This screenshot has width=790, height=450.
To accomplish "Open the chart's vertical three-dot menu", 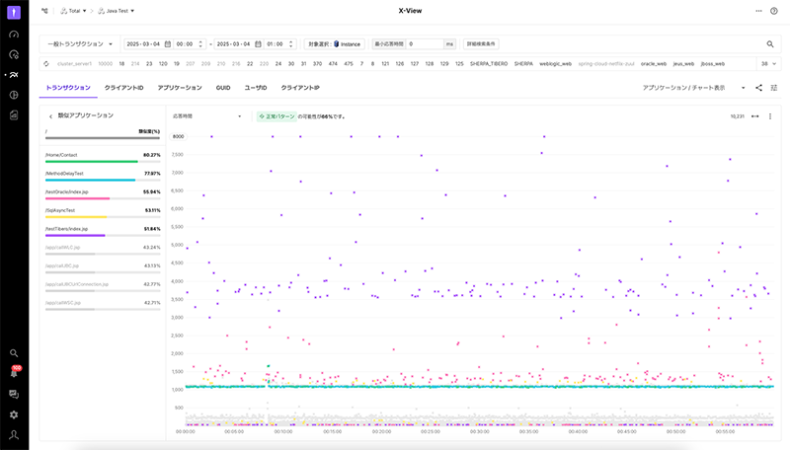I will click(770, 116).
